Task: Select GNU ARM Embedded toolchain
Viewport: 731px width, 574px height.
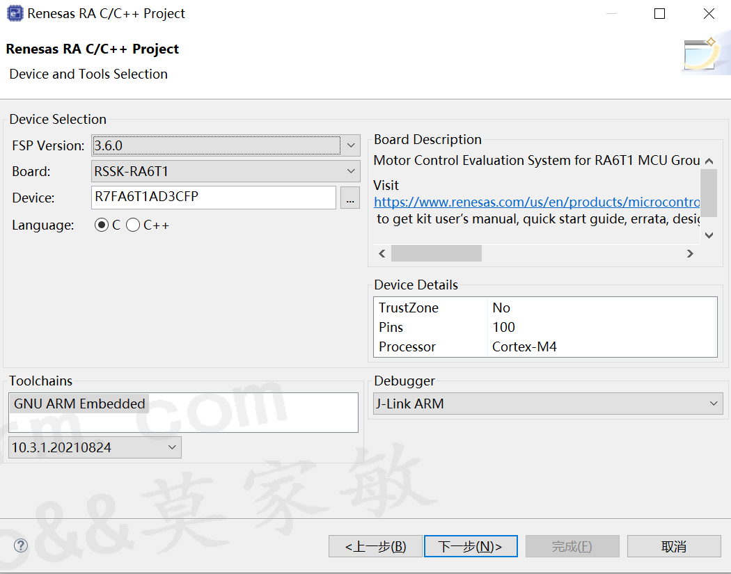Action: pos(79,404)
